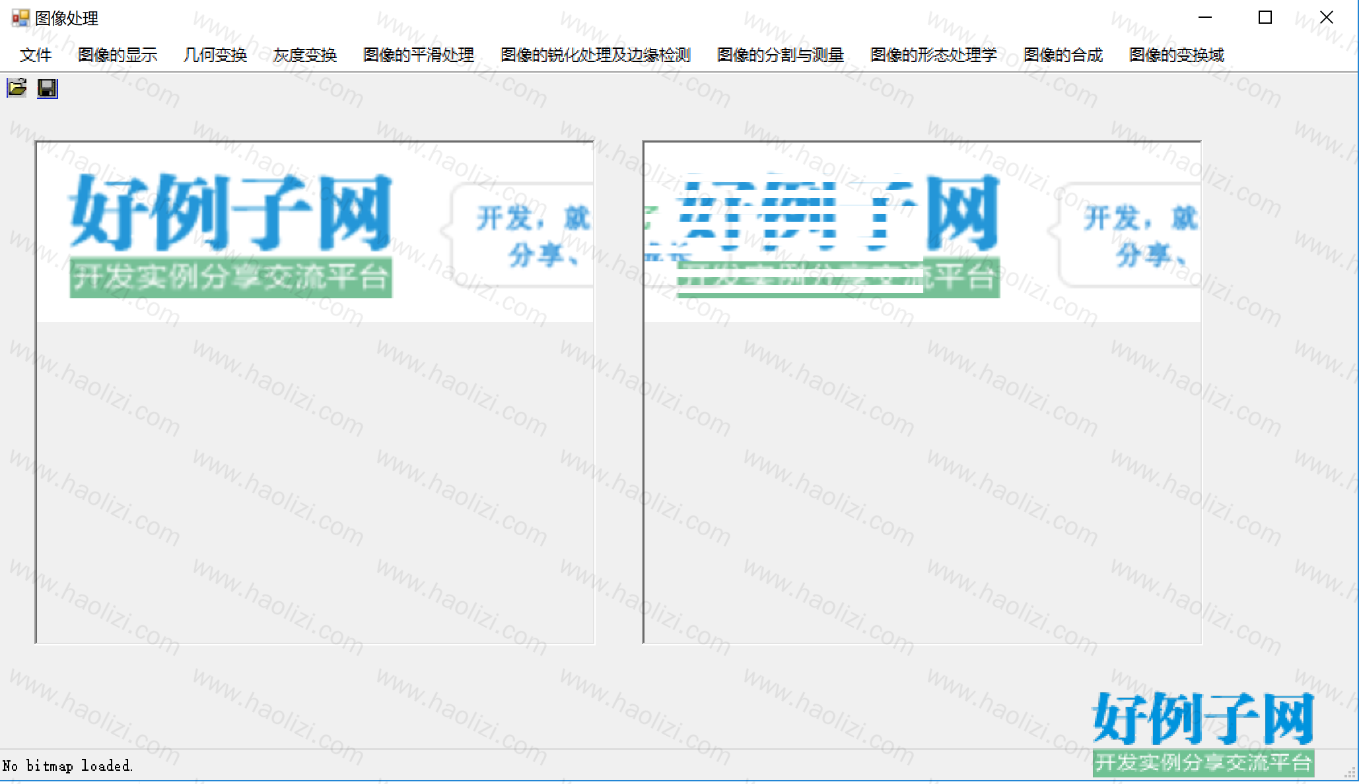Open the 图像的变换域 menu
The width and height of the screenshot is (1359, 784).
click(1177, 55)
